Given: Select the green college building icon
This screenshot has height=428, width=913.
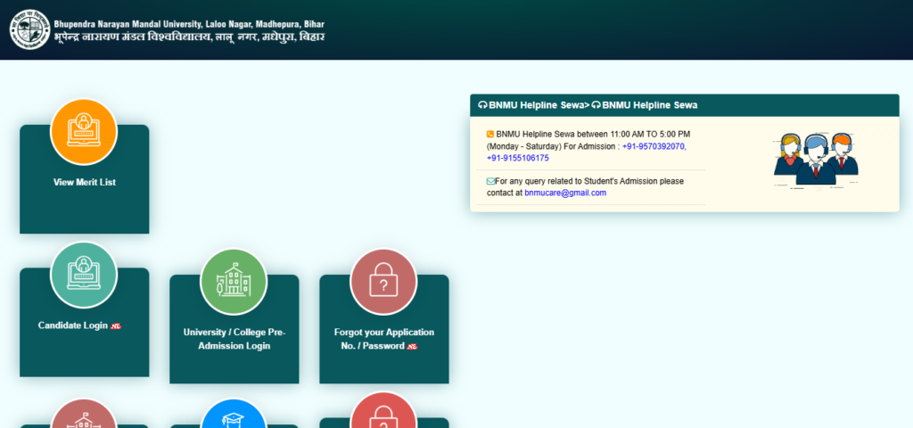Looking at the screenshot, I should coord(234,282).
